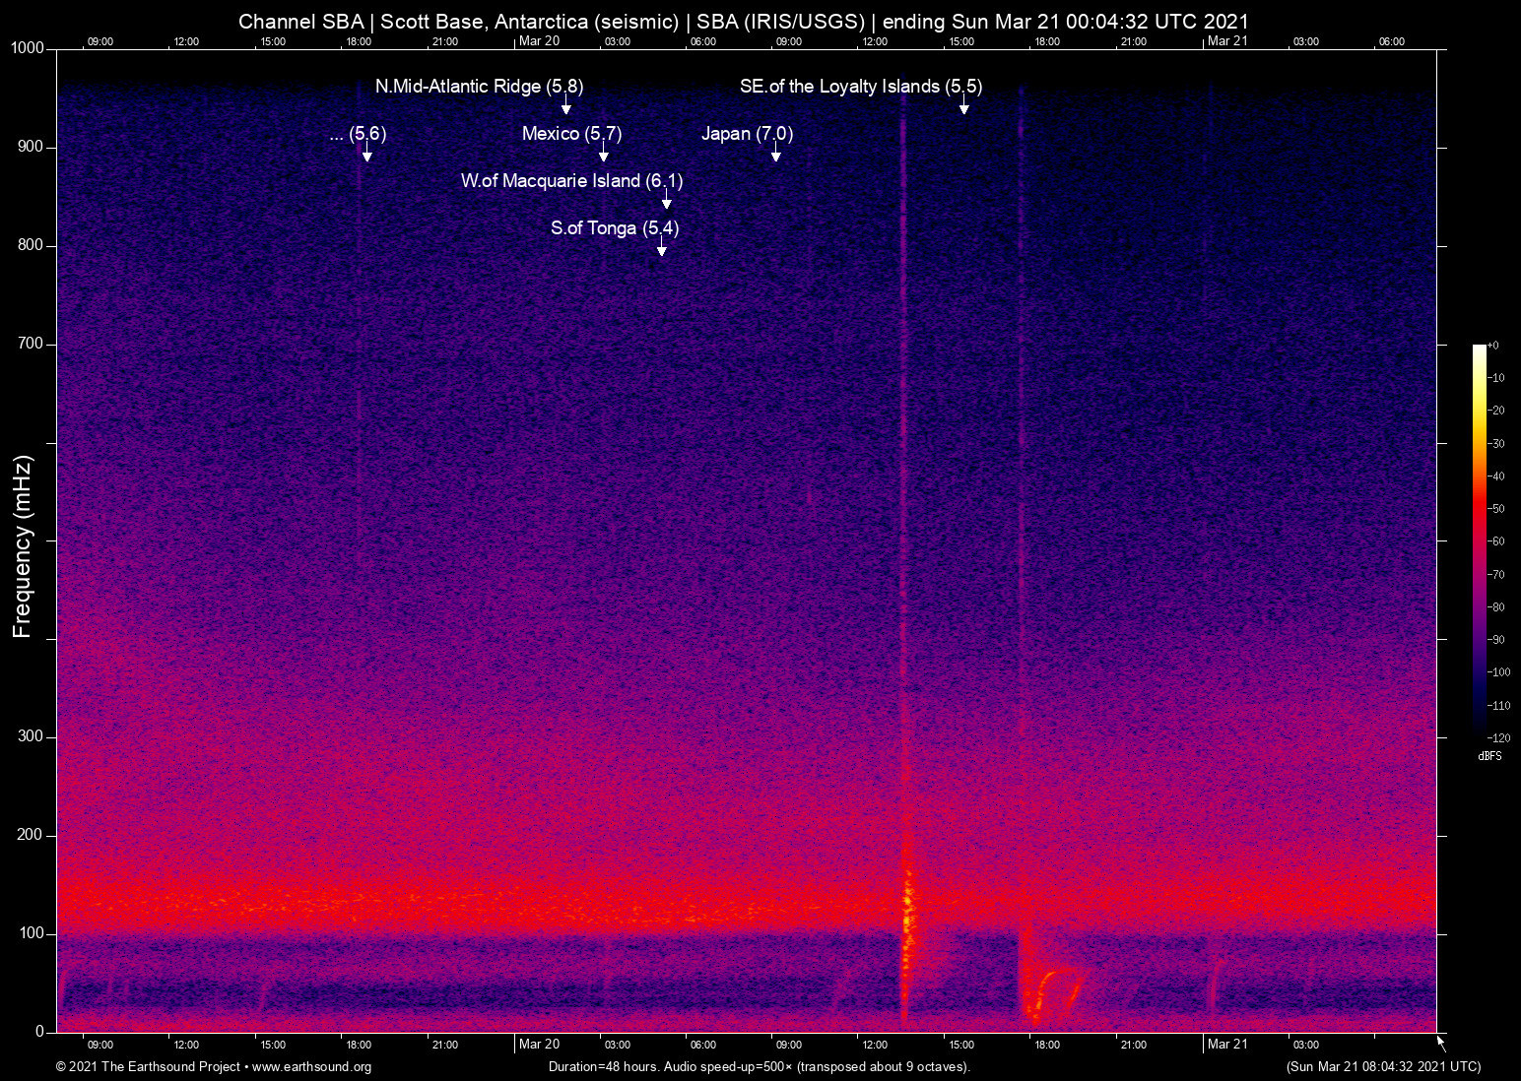Viewport: 1521px width, 1081px height.
Task: Click the 1000 tick on frequency axis
Action: (x=28, y=48)
